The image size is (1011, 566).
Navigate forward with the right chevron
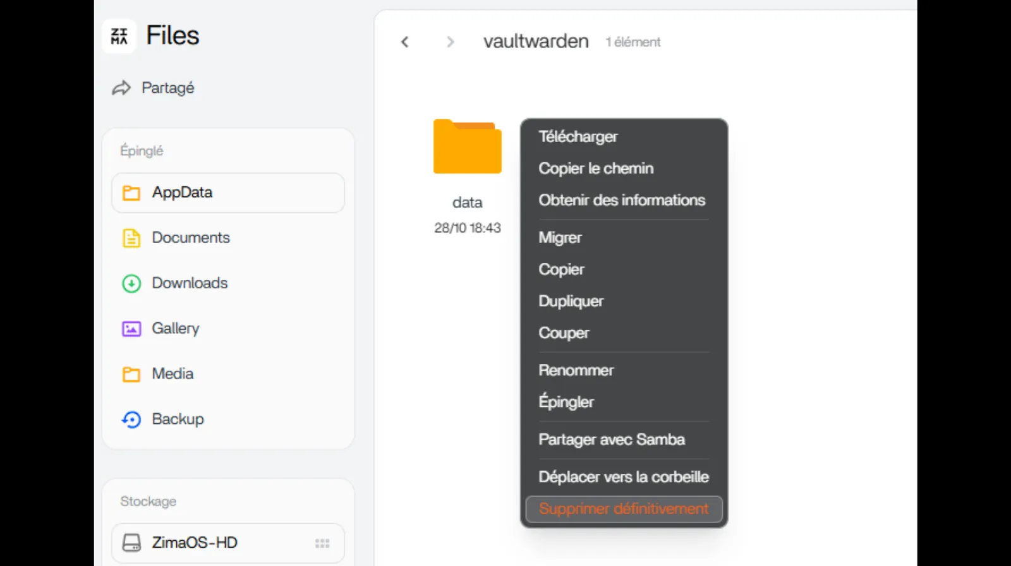pos(450,42)
